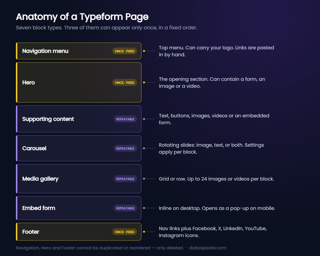The width and height of the screenshot is (320, 256).
Task: Click the 'Inline on desktop' description
Action: (x=217, y=208)
